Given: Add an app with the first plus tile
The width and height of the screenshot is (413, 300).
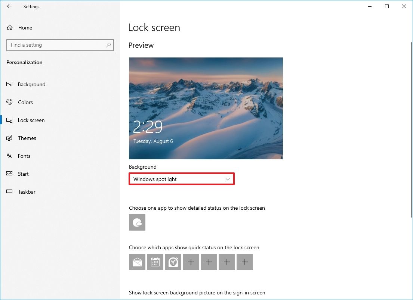Looking at the screenshot, I should coord(191,262).
